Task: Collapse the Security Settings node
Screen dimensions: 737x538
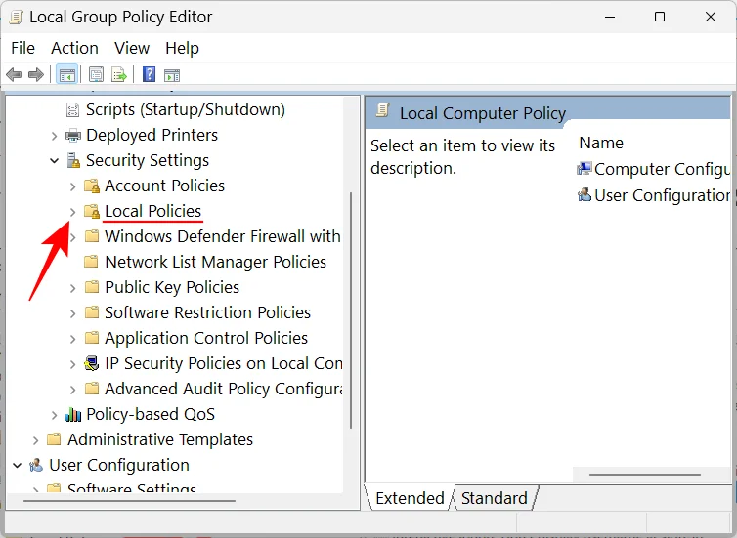Action: click(55, 161)
